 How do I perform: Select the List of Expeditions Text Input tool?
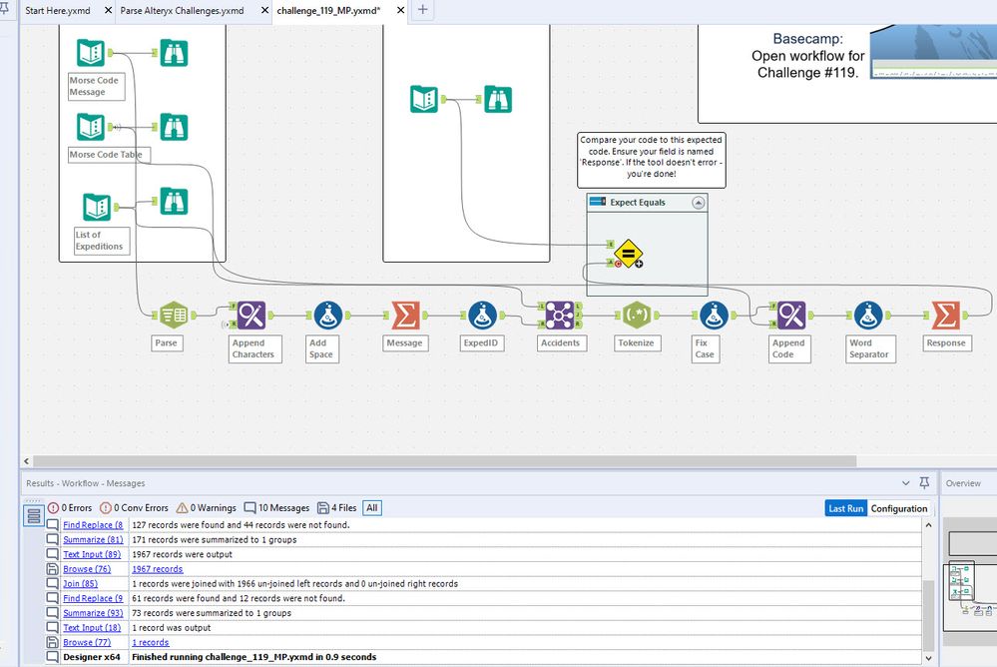[97, 207]
